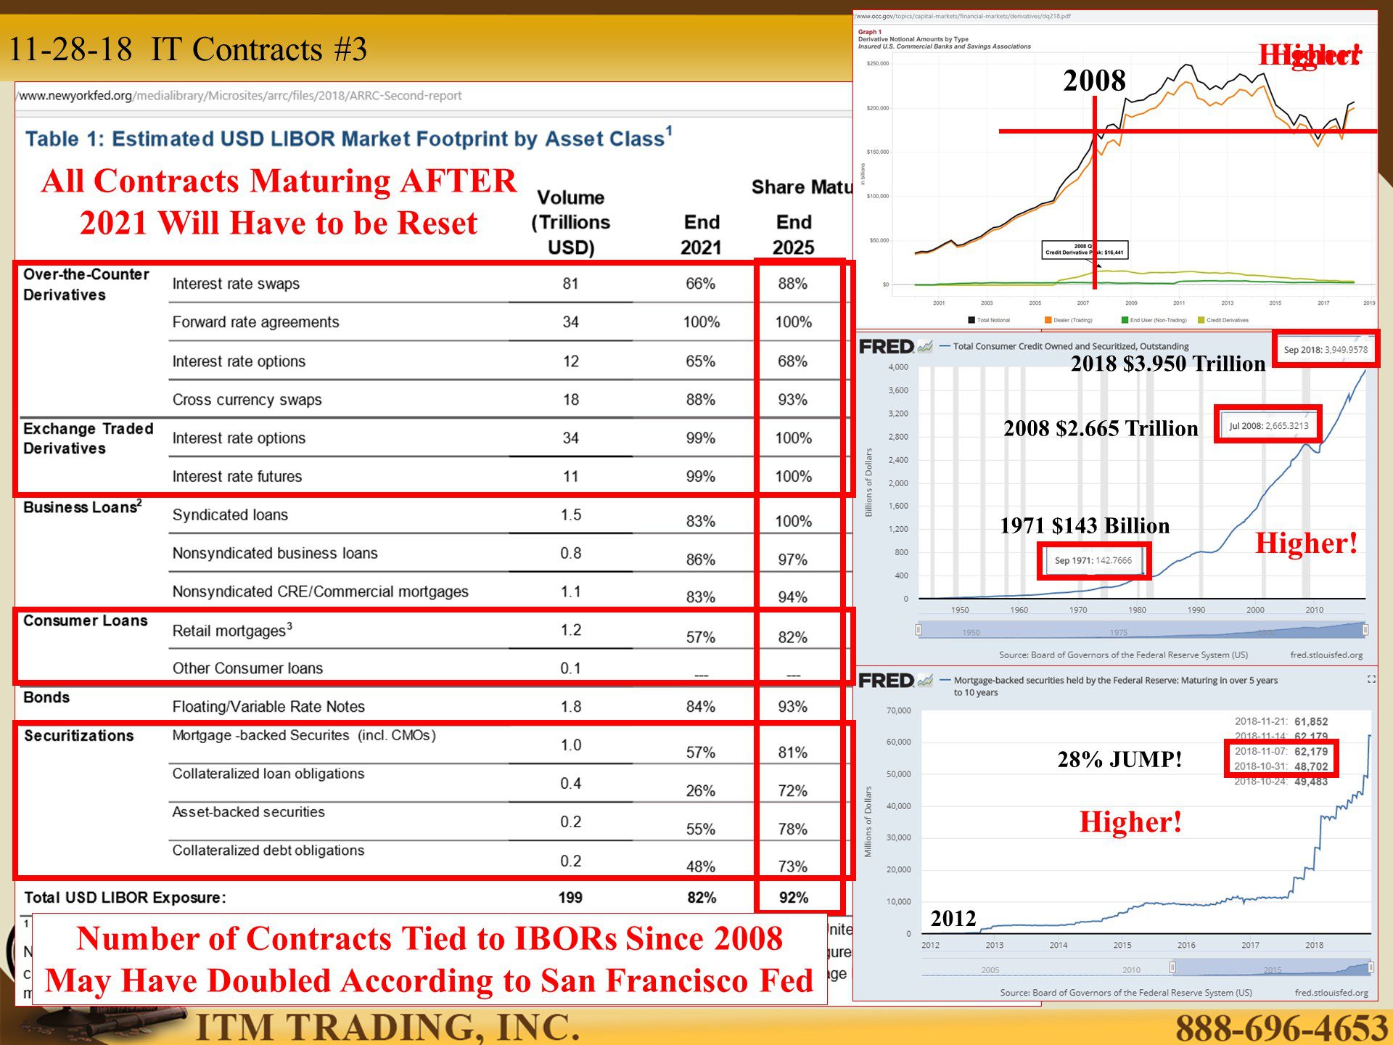Click the Interest rate futures row label

(237, 477)
